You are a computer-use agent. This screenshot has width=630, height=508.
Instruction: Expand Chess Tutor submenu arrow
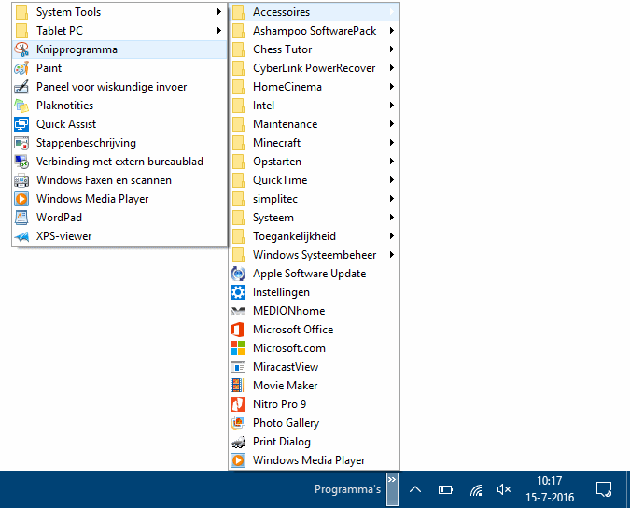392,49
